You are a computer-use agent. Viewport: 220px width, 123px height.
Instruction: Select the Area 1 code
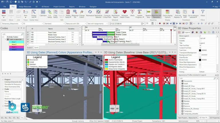tap(16, 42)
